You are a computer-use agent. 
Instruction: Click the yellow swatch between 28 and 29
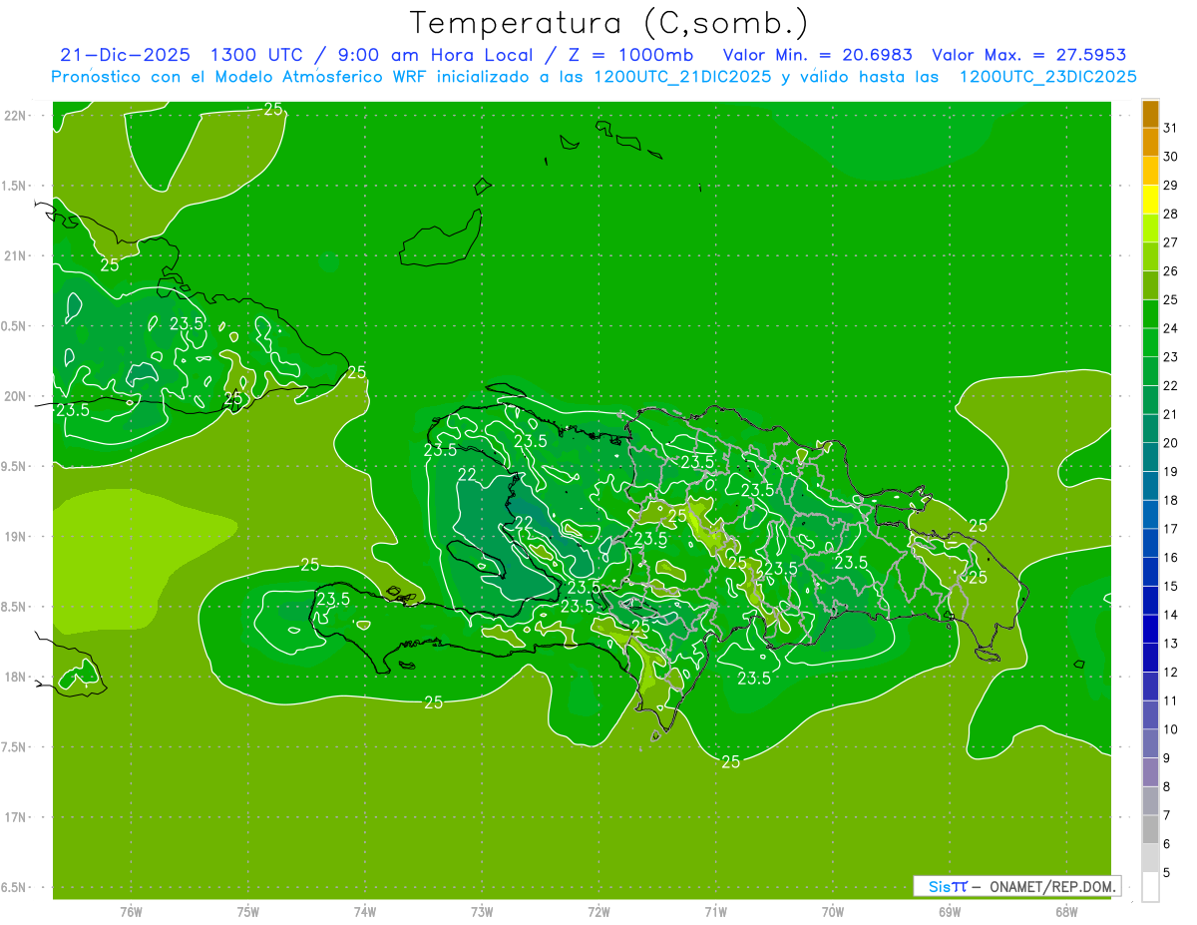1150,200
